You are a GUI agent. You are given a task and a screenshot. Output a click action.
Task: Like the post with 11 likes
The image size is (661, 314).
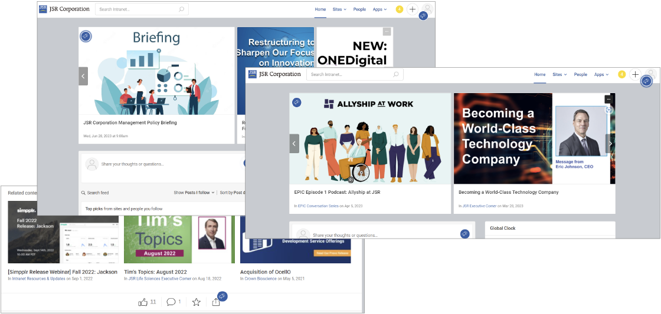pyautogui.click(x=143, y=302)
